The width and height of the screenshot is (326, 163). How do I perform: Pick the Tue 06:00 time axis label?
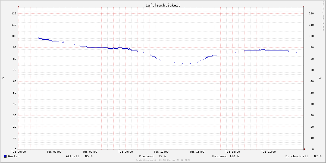click(x=90, y=152)
